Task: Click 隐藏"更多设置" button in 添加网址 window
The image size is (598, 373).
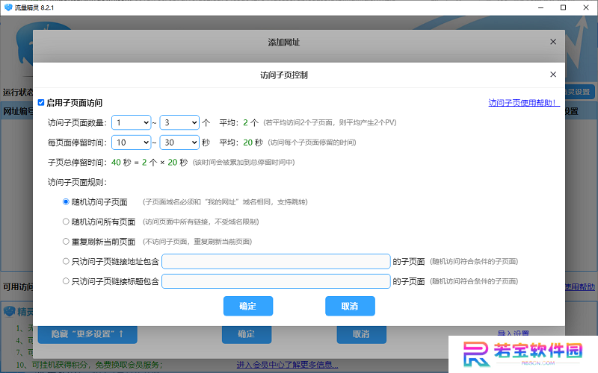Action: pos(87,334)
